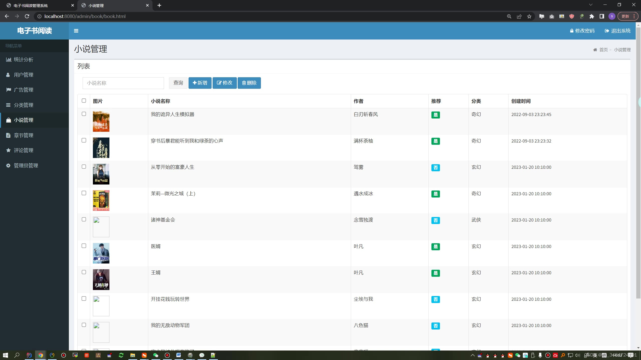Click the share page icon in address bar
This screenshot has height=360, width=641.
click(x=519, y=16)
